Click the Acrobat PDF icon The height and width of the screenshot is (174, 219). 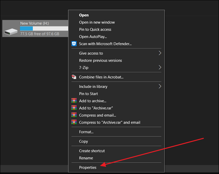coord(74,77)
